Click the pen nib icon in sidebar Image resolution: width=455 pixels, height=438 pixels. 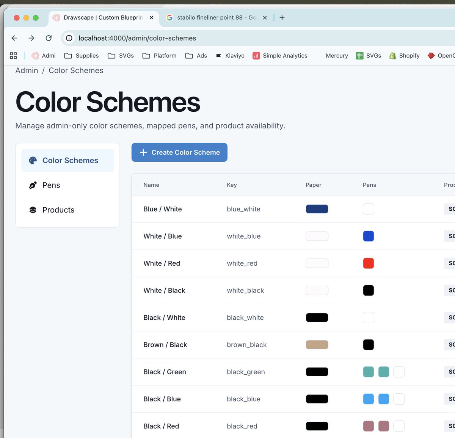point(33,185)
